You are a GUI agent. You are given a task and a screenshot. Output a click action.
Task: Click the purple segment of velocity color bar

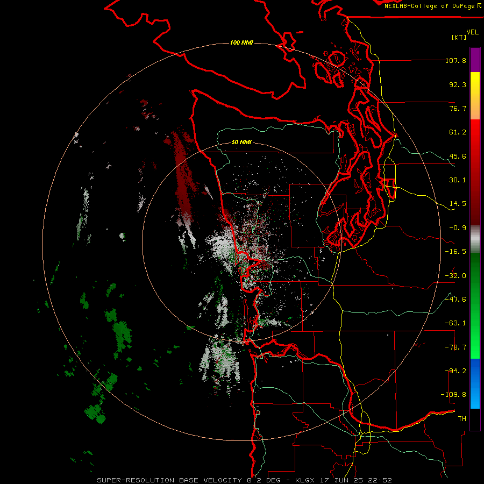[475, 60]
